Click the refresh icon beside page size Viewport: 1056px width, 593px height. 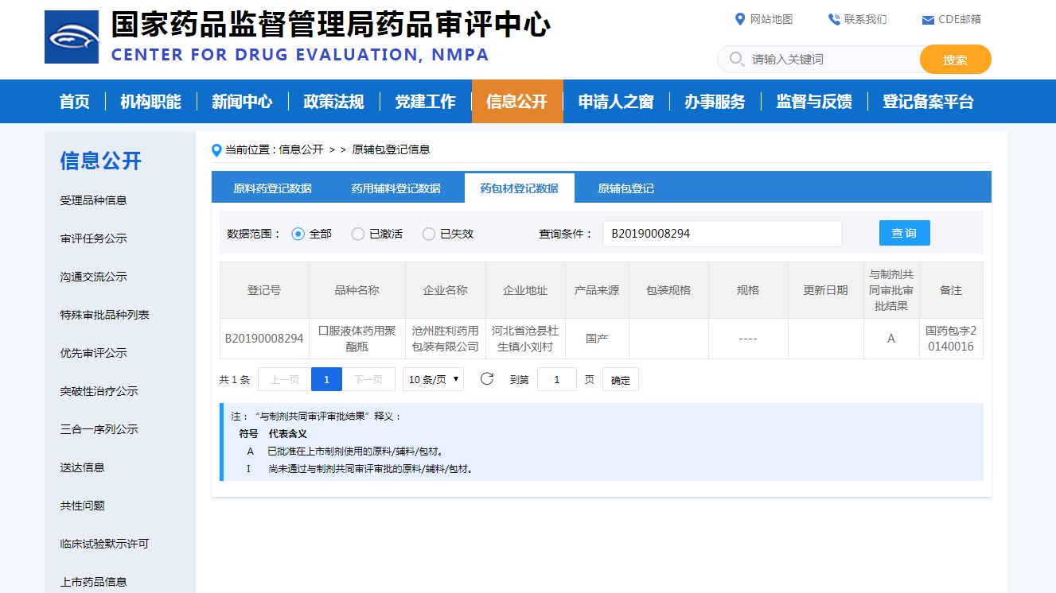pos(487,379)
